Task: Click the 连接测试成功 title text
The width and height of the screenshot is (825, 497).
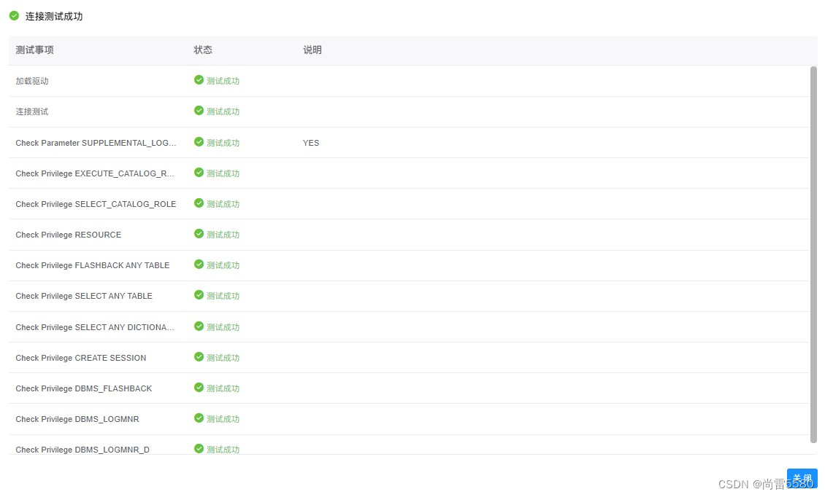Action: [x=54, y=16]
